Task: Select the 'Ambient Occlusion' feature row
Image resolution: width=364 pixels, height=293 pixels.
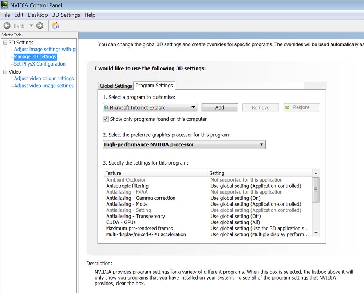Action: [207, 180]
